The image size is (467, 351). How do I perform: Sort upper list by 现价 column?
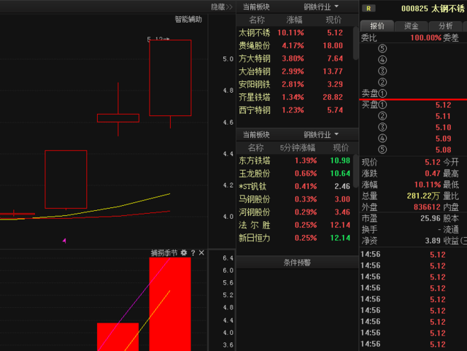click(x=333, y=20)
